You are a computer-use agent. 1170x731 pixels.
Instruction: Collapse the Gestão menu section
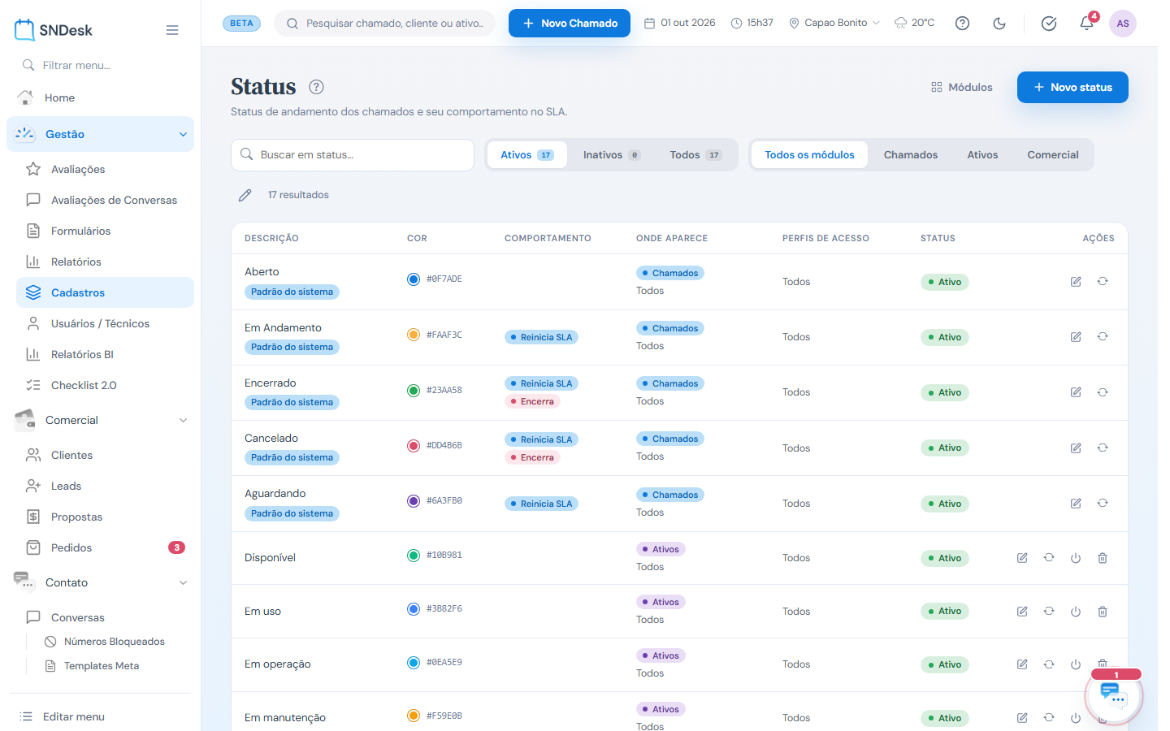pos(101,134)
